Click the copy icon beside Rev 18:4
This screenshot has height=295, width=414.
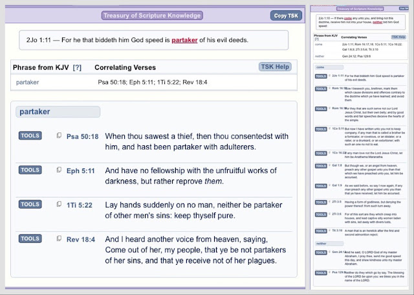tap(59, 238)
